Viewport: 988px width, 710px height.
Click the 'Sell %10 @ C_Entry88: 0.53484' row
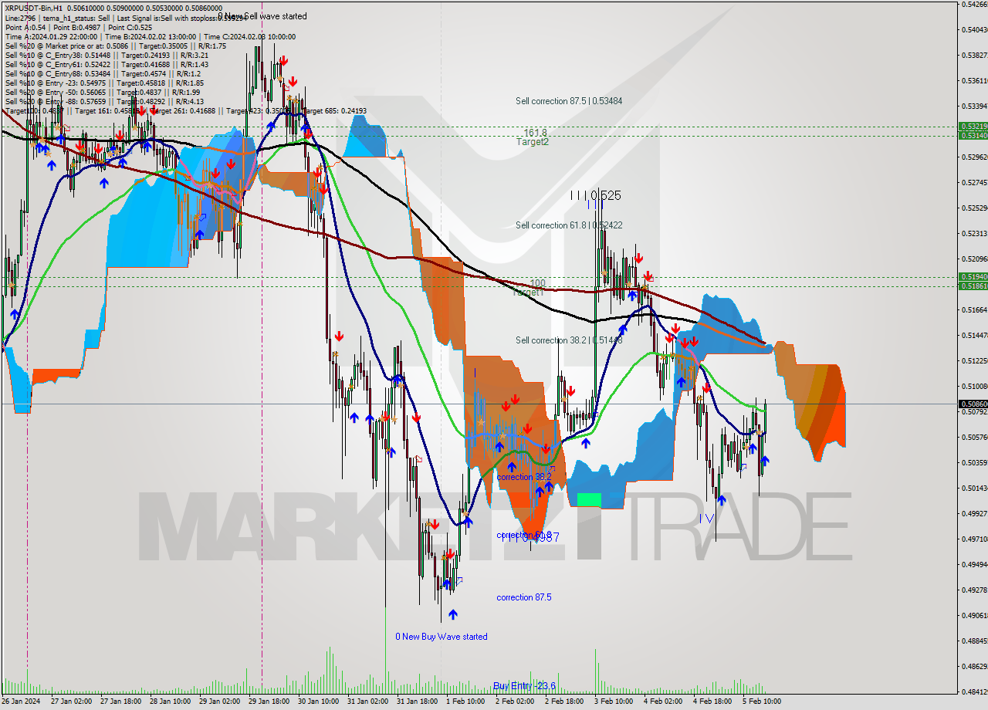click(102, 73)
